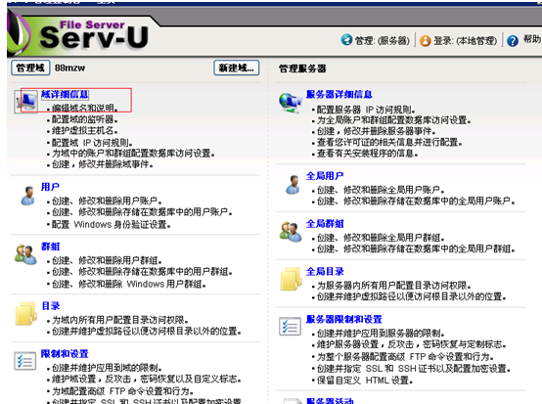Click the server details globe icon
The width and height of the screenshot is (542, 404).
pyautogui.click(x=291, y=103)
